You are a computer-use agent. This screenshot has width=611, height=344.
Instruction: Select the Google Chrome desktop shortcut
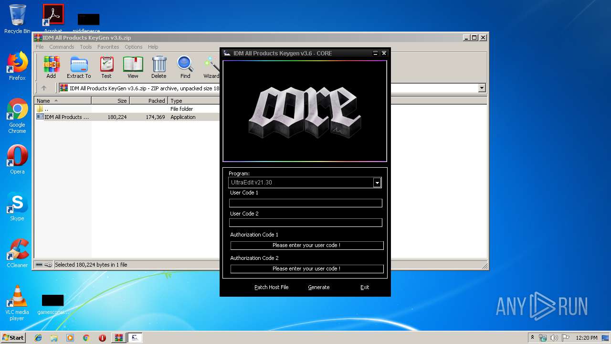[x=17, y=116]
